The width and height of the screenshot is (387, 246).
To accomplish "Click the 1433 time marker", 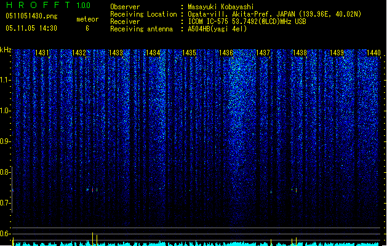I will [x=116, y=53].
